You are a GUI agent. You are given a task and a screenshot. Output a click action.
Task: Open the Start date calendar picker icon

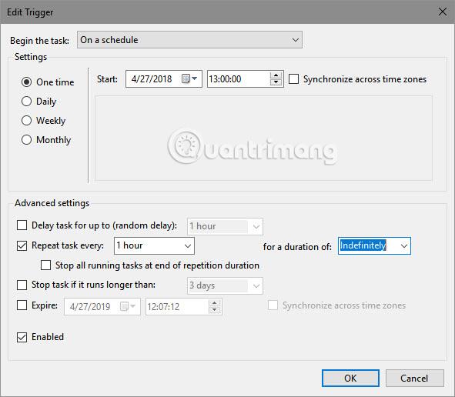[x=189, y=78]
